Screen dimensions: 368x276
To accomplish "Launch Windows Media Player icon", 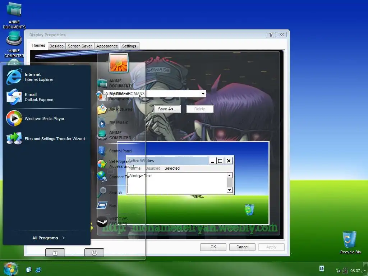I will click(14, 119).
